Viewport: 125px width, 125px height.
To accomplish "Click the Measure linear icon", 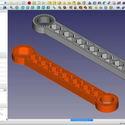I will [x=60, y=7].
